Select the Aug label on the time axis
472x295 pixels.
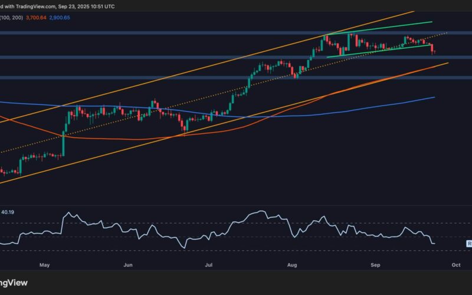[292, 265]
